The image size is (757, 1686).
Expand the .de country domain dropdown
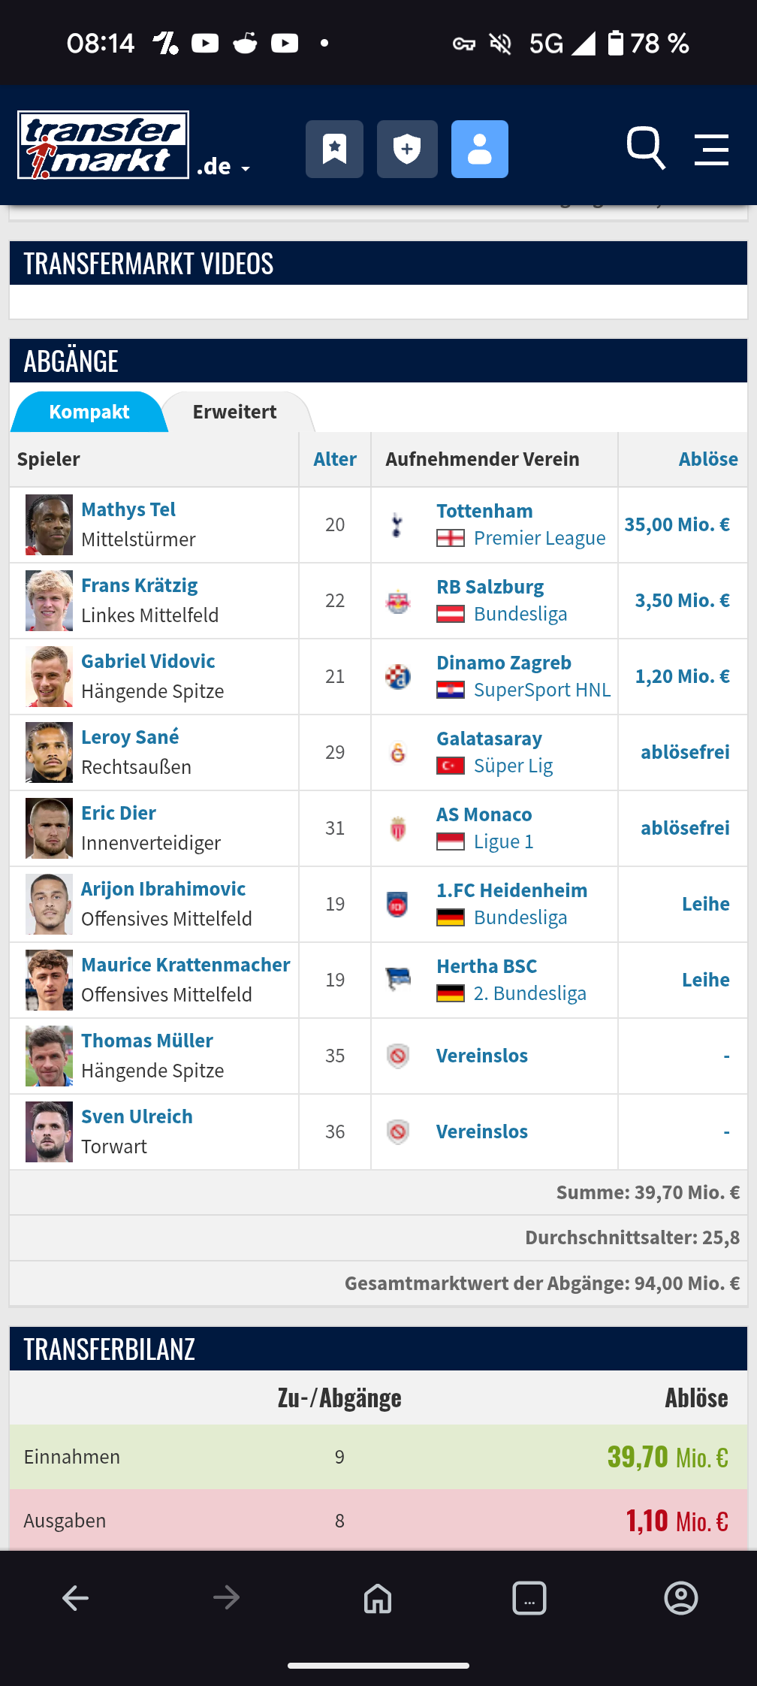[x=224, y=167]
